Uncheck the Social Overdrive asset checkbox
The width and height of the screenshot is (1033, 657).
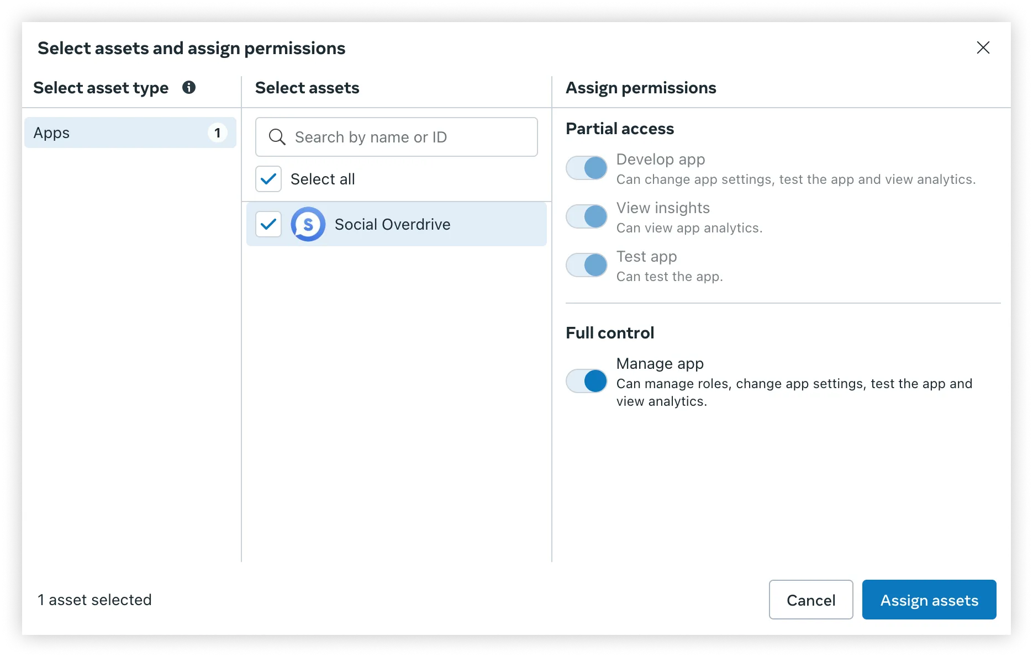(268, 224)
